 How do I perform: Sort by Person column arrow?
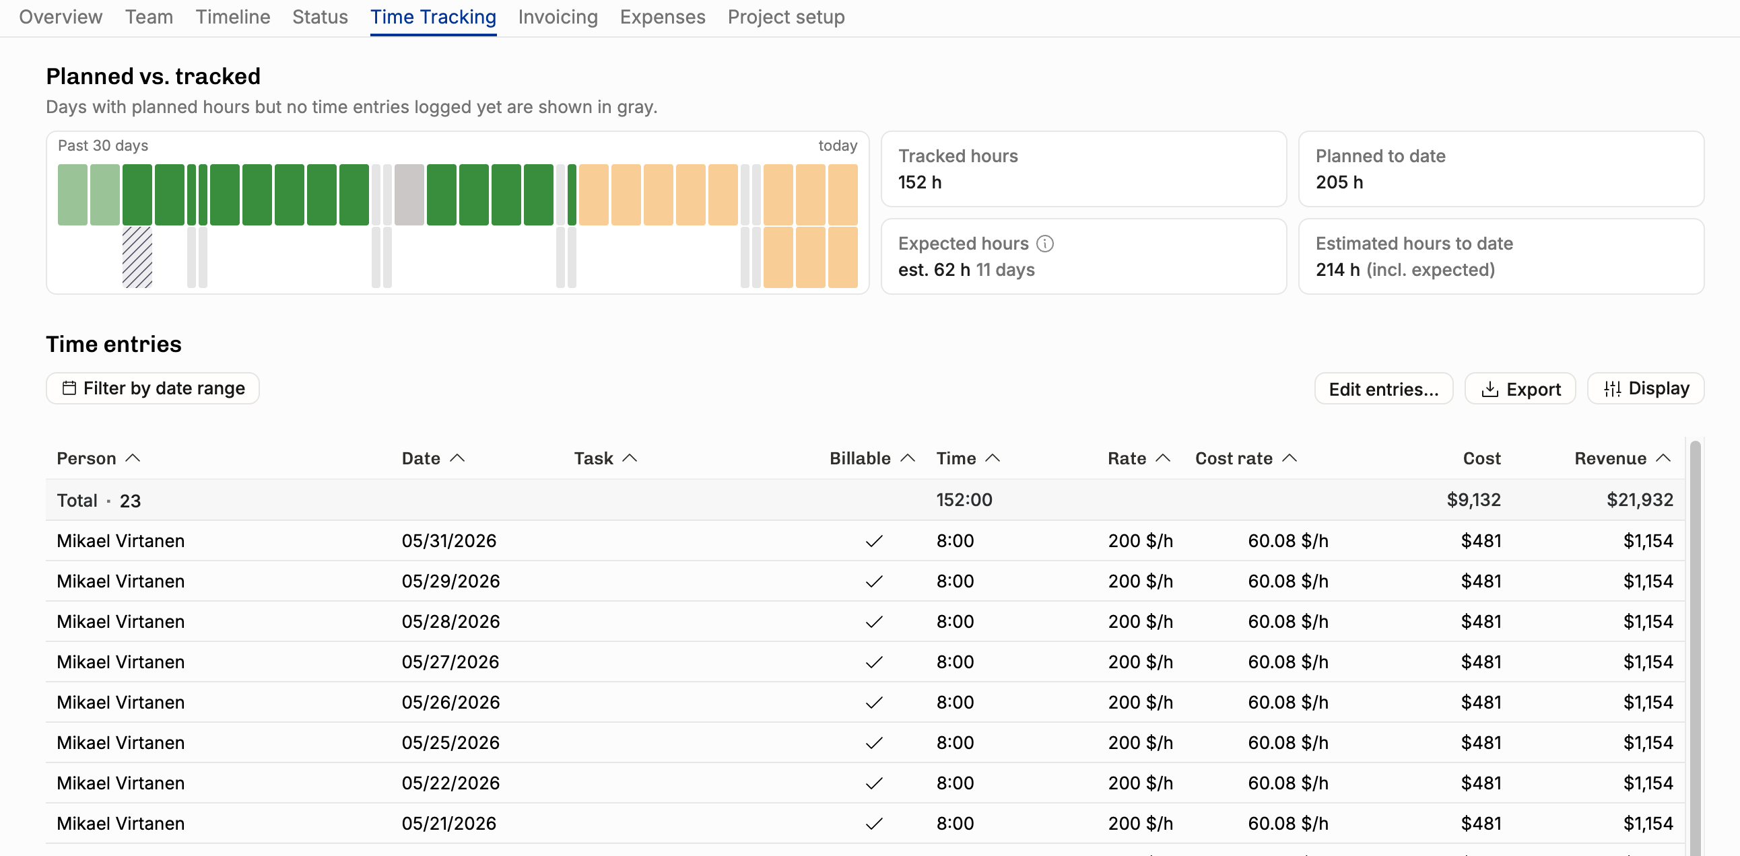tap(133, 458)
